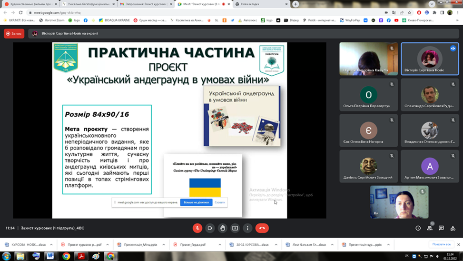Click the Word icon in taskbar
Screen dimensions: 463x261
point(50,256)
